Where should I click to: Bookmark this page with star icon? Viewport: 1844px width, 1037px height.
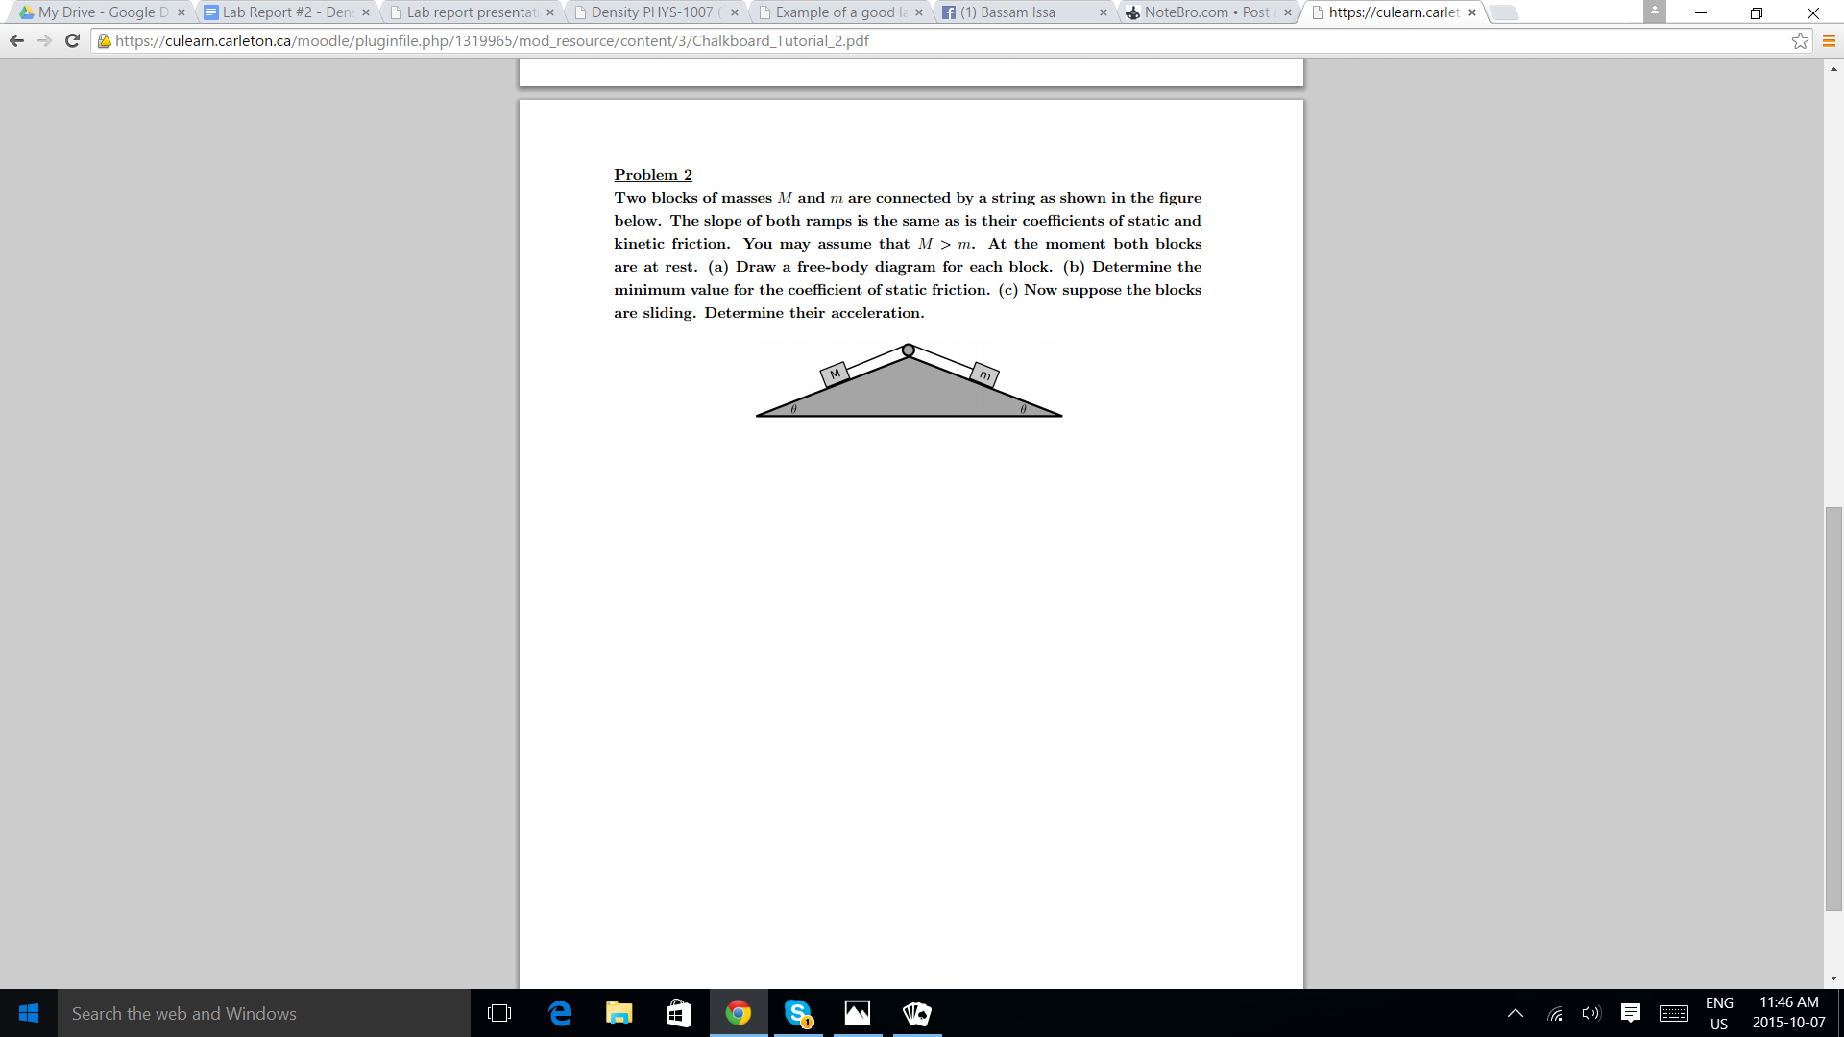click(1800, 40)
